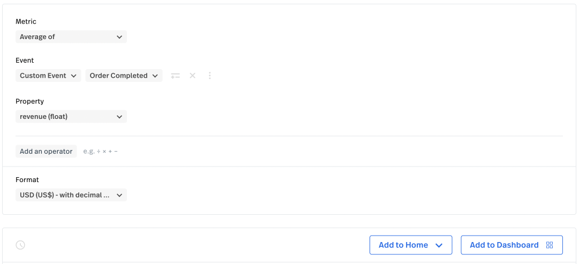The height and width of the screenshot is (264, 579).
Task: Click the Add to Dashboard button
Action: [x=512, y=245]
